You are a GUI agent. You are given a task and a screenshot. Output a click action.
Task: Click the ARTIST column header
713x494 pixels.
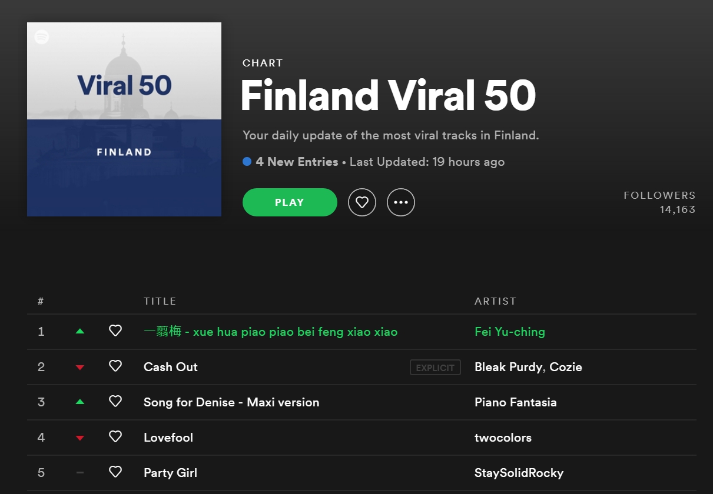coord(495,301)
